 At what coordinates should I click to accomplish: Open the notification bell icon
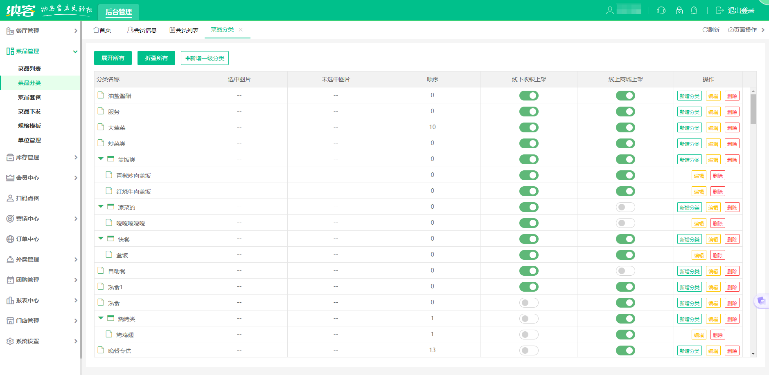point(694,11)
